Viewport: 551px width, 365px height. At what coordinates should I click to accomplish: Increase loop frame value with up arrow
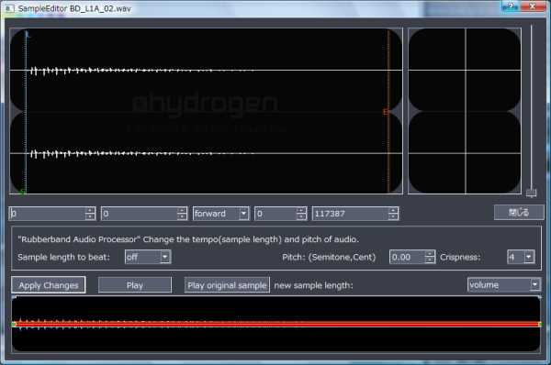point(182,210)
